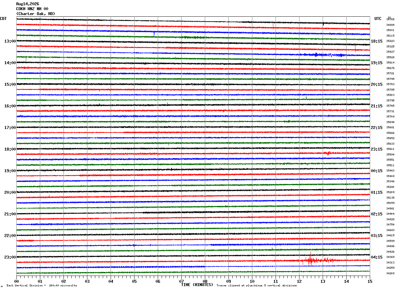Click the CDT time label '14:00'

10,63
